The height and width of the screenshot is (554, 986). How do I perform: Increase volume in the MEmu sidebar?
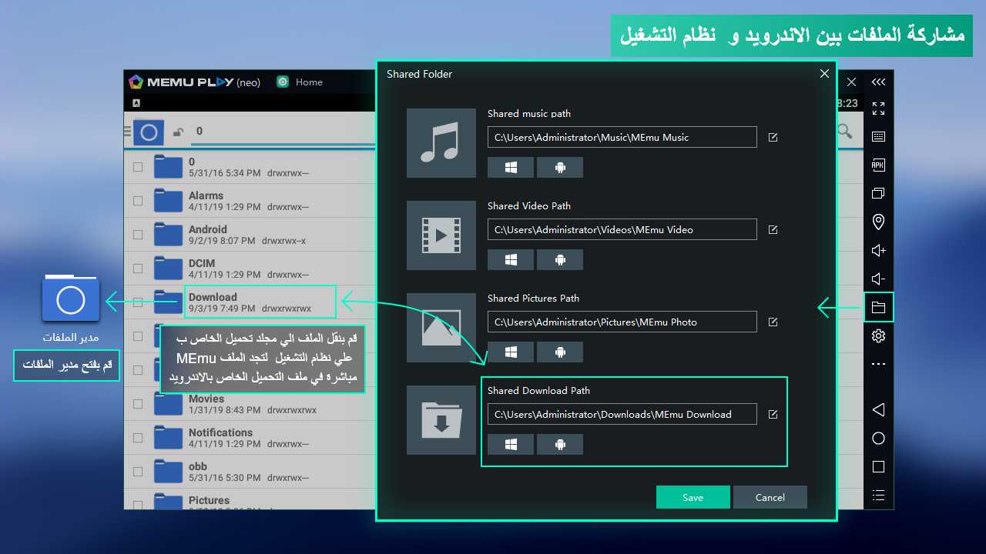878,250
